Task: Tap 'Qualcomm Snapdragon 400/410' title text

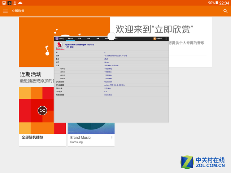Action: (79, 45)
